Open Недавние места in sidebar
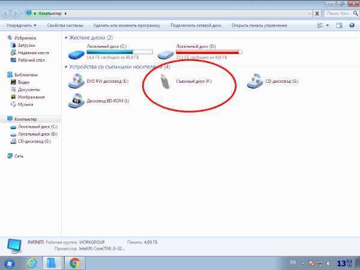Screen dimensions: 360x270 [33, 53]
